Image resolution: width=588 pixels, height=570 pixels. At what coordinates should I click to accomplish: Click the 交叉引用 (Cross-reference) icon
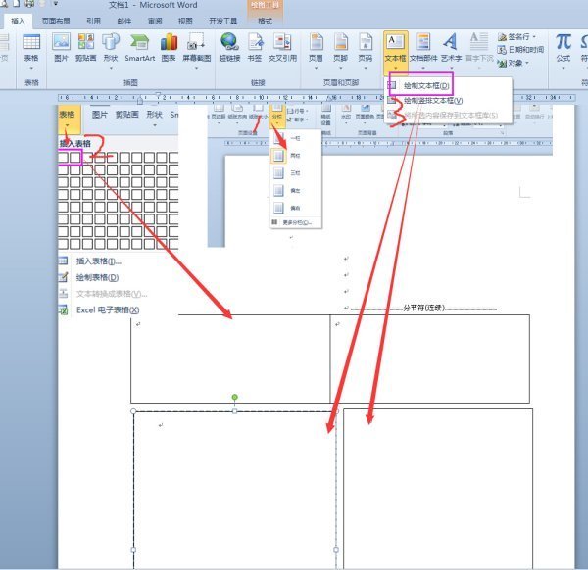coord(282,47)
